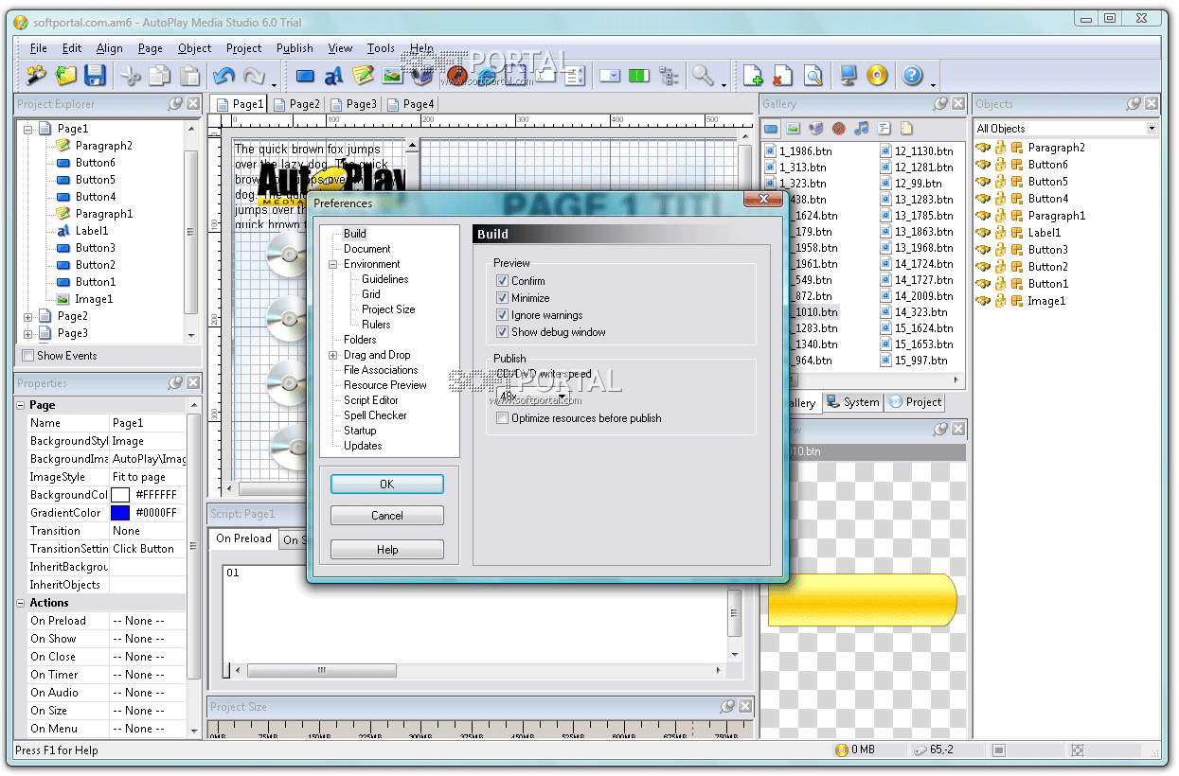1179x776 pixels.
Task: Toggle the Ignore warnings checkbox
Action: pos(503,315)
